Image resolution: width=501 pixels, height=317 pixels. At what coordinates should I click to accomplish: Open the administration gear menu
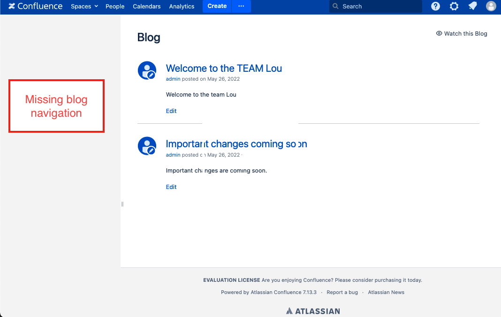454,6
